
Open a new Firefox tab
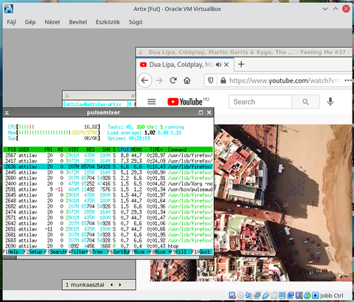click(241, 64)
